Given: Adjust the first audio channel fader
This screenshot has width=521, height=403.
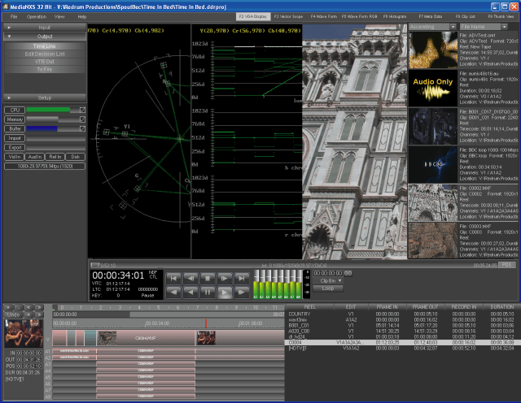Looking at the screenshot, I should [x=256, y=275].
